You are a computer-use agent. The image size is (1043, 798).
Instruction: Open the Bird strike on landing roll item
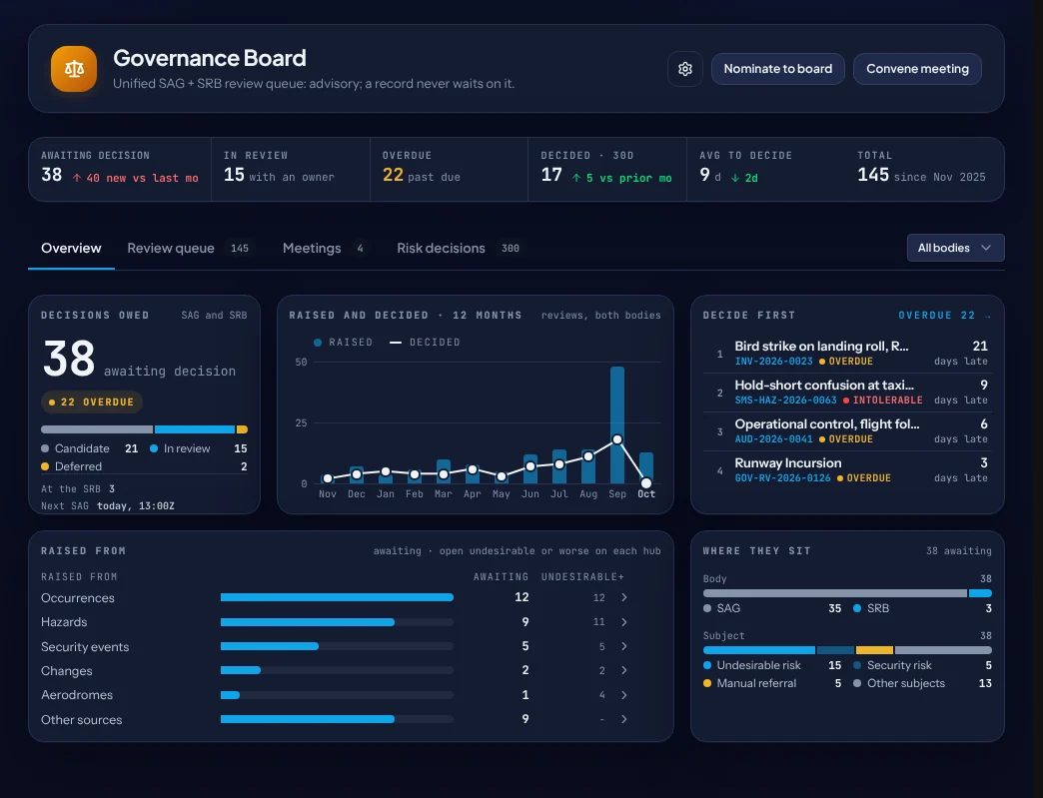847,354
